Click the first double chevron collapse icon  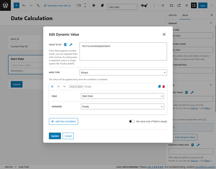point(163,5)
